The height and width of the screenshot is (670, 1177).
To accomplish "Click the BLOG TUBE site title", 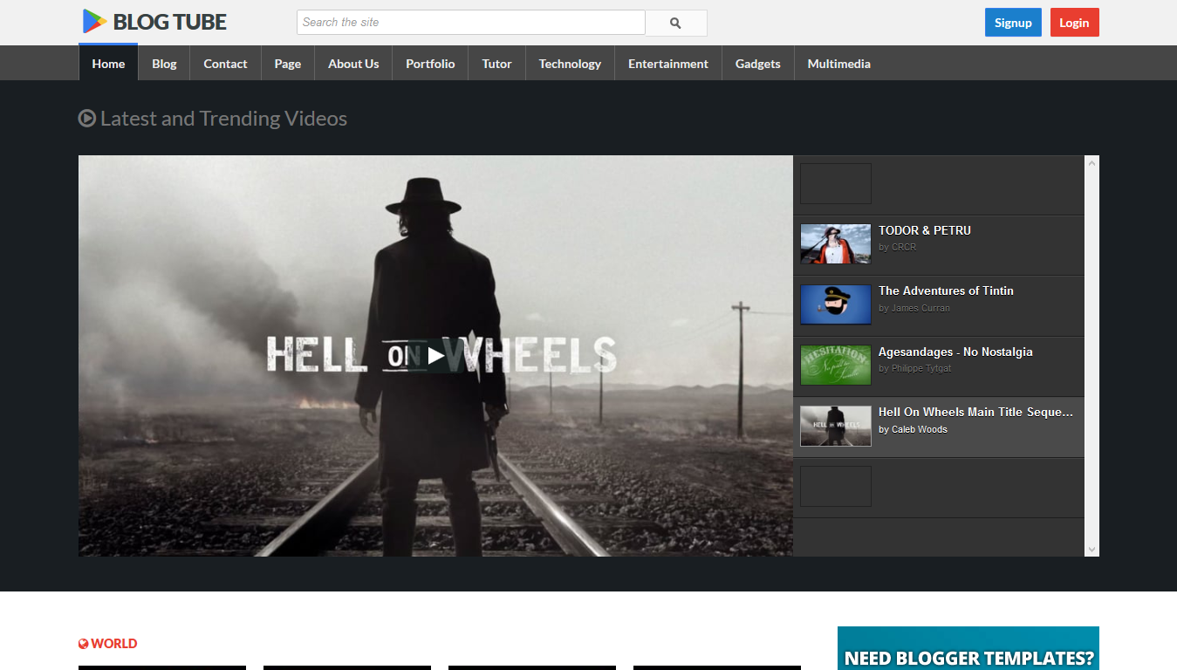I will 170,23.
